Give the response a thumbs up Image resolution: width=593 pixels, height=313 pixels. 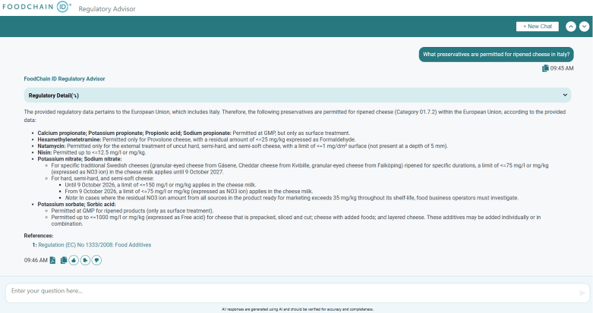point(74,260)
